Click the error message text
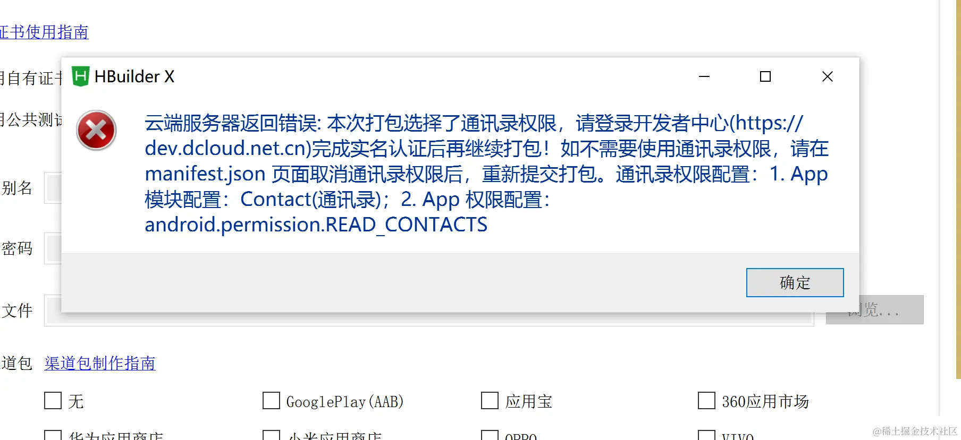 (x=486, y=174)
